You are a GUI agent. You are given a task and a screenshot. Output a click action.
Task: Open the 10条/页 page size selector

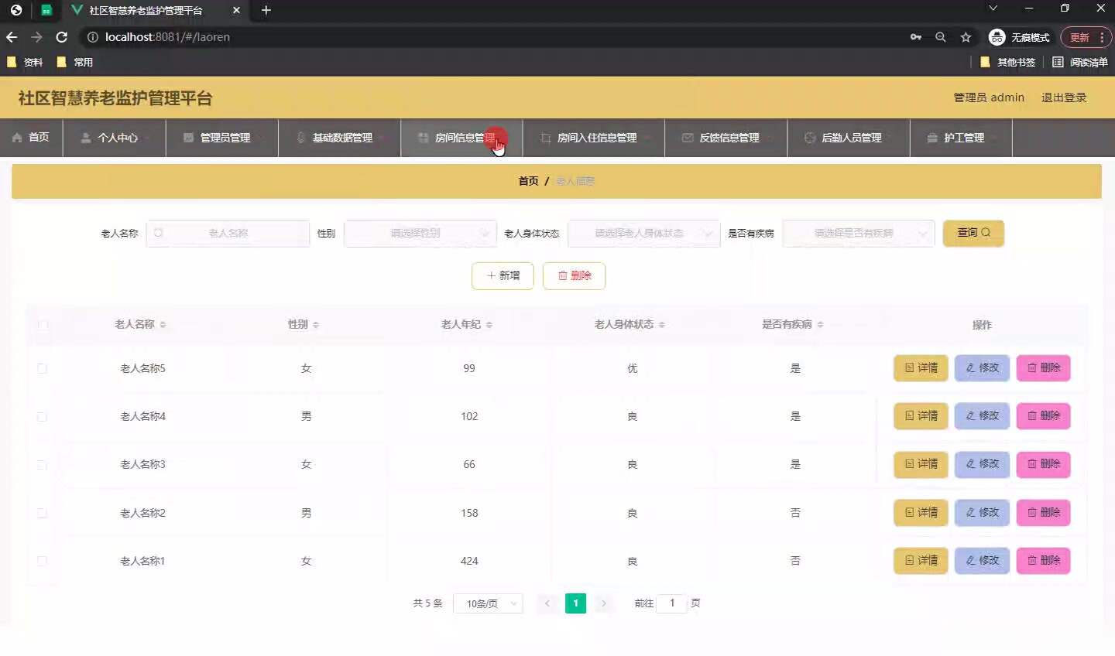coord(488,603)
